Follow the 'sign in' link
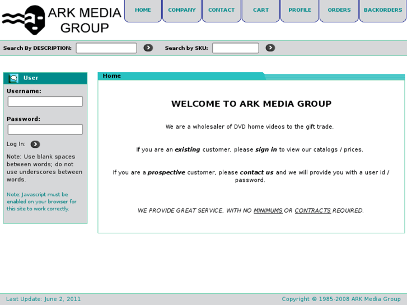The width and height of the screenshot is (407, 305). tap(266, 149)
